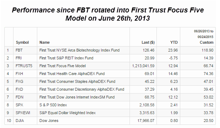
Task: Click row number 10 cell
Action: [9, 121]
